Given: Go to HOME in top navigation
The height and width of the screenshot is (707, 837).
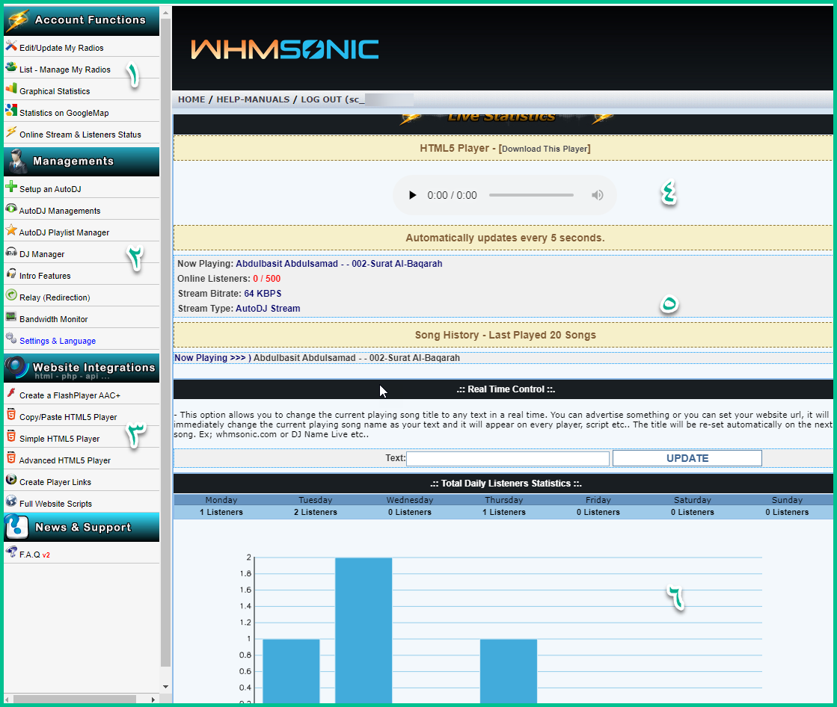Looking at the screenshot, I should pyautogui.click(x=191, y=99).
